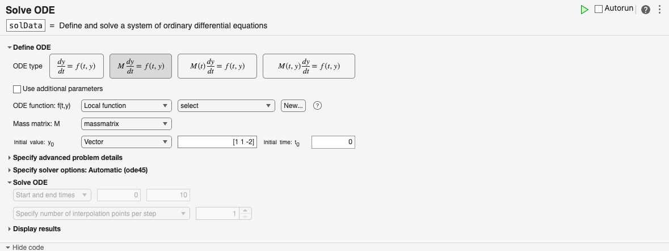Open the massmatrix dropdown

pyautogui.click(x=127, y=123)
